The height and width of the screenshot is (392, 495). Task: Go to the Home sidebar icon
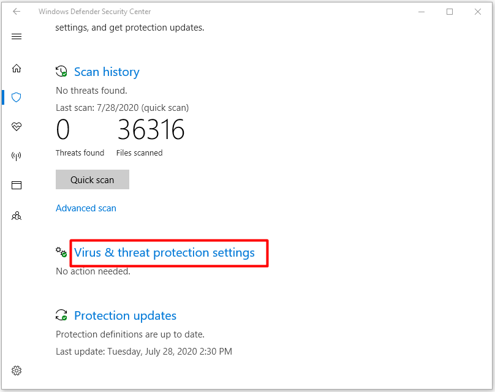[x=17, y=68]
